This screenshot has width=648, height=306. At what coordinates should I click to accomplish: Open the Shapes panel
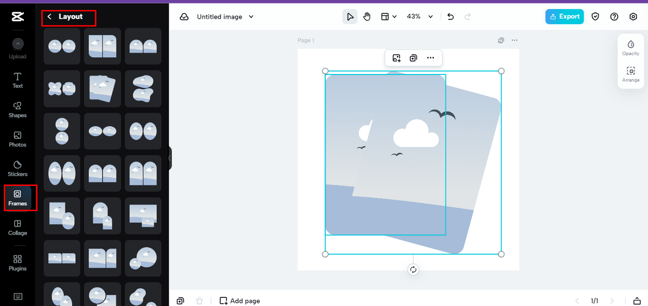(x=17, y=110)
